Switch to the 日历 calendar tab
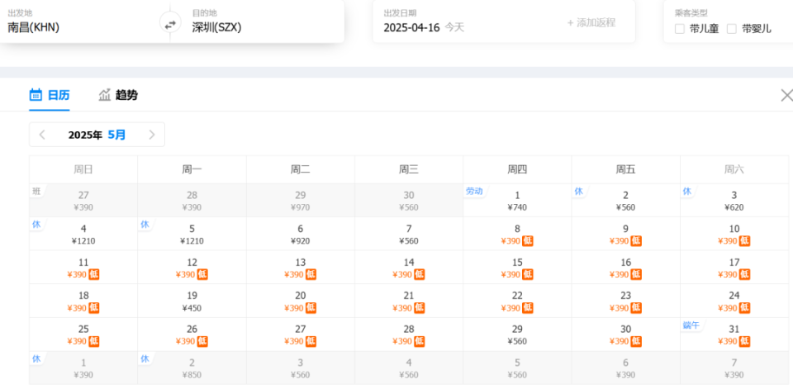 [50, 95]
